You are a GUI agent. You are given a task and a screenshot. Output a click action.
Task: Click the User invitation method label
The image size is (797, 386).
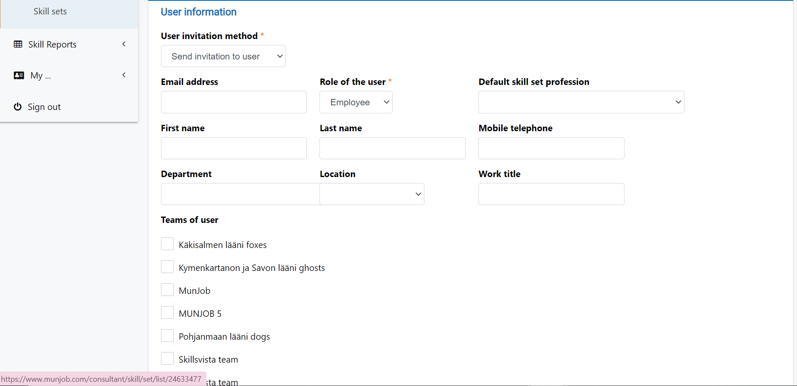tap(209, 36)
